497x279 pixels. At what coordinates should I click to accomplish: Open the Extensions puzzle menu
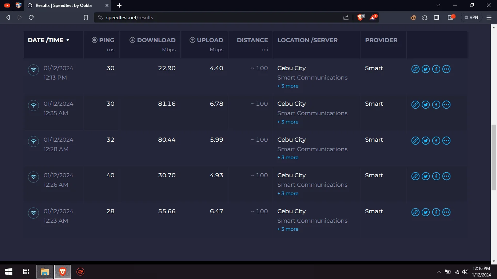point(425,17)
